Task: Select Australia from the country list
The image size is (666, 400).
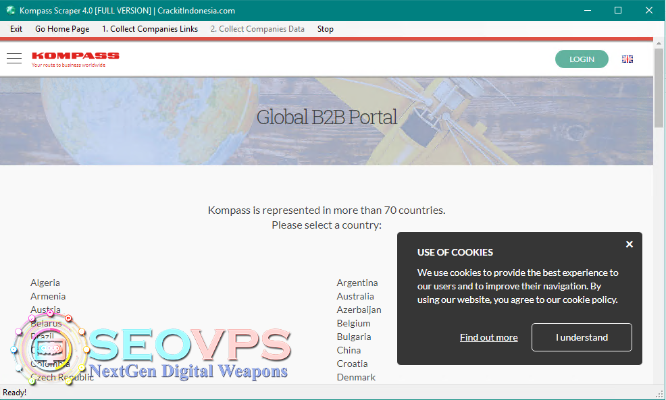Action: coord(355,296)
